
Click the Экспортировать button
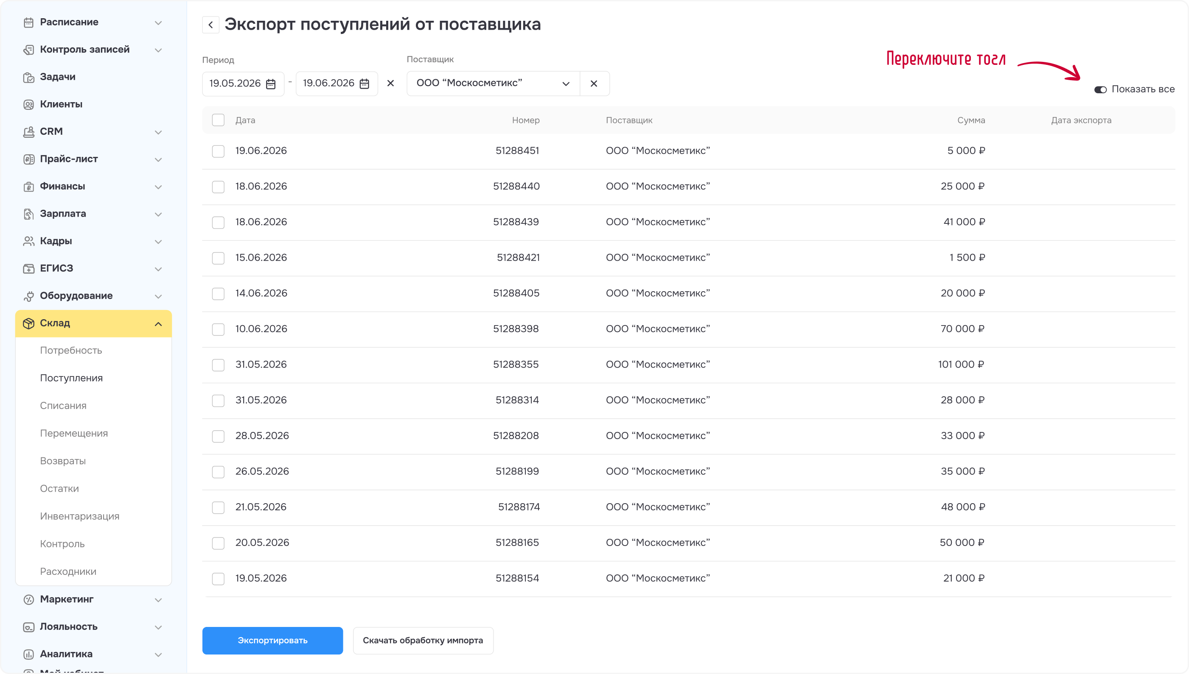click(273, 641)
